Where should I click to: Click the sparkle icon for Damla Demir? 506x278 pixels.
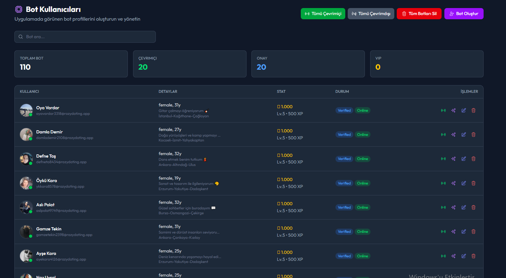(453, 134)
